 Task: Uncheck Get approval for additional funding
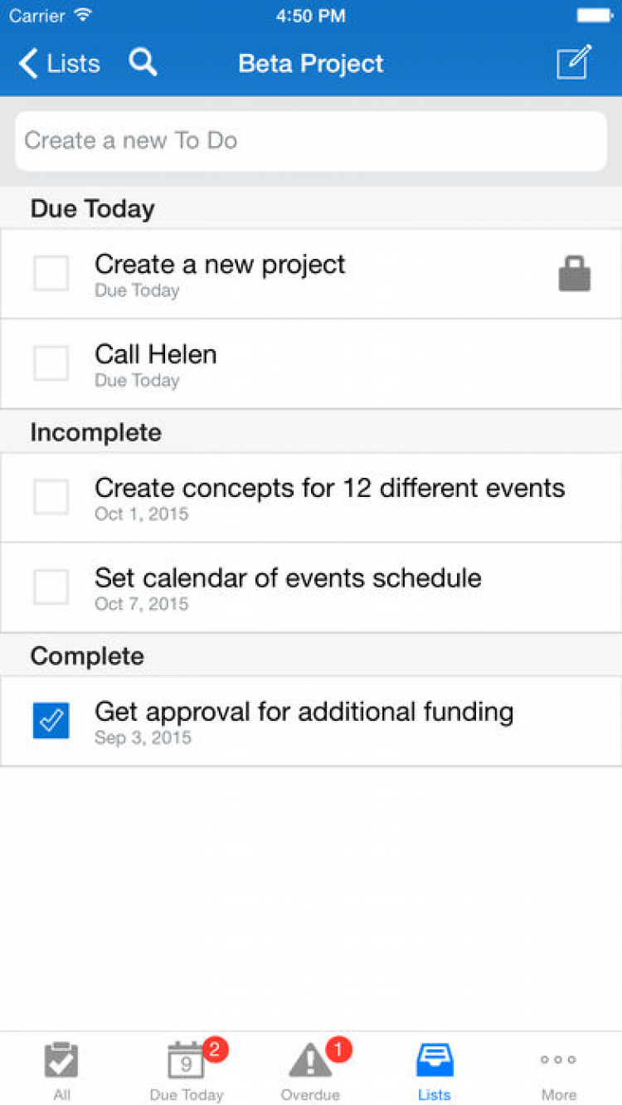pos(51,721)
